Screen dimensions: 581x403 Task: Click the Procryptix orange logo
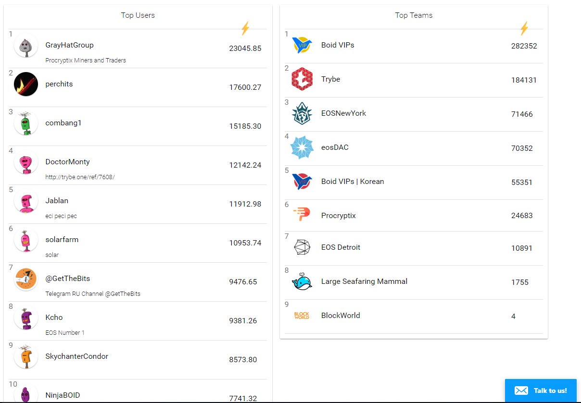point(302,214)
